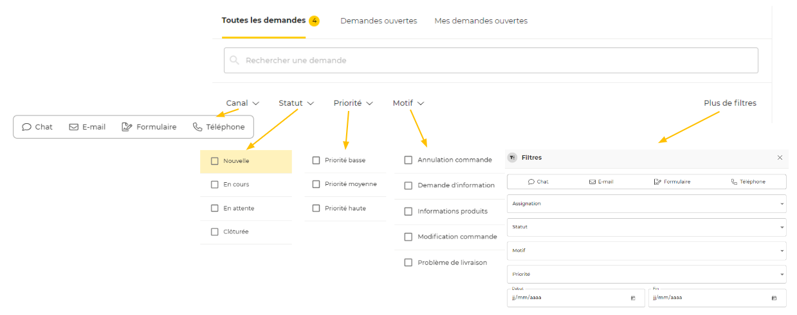Image resolution: width=797 pixels, height=315 pixels.
Task: Check the Annulation commande checkbox
Action: pyautogui.click(x=408, y=160)
